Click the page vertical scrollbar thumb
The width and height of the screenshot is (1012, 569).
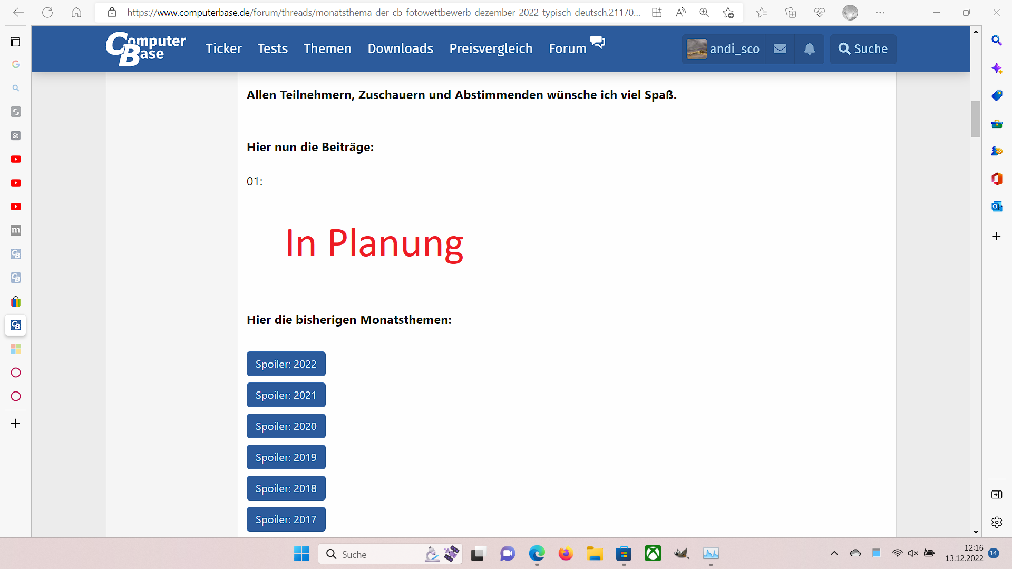click(x=976, y=119)
